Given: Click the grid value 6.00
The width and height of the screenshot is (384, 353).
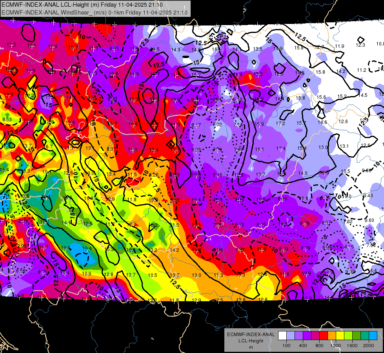Looking at the screenshot, I should click(261, 224).
